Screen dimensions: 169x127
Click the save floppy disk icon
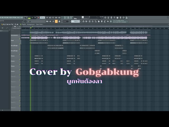(118, 18)
